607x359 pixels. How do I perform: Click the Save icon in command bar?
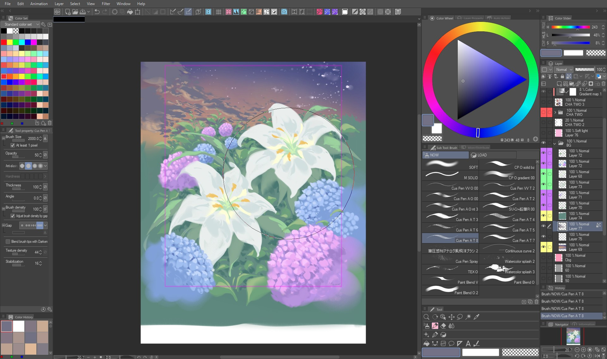[83, 12]
